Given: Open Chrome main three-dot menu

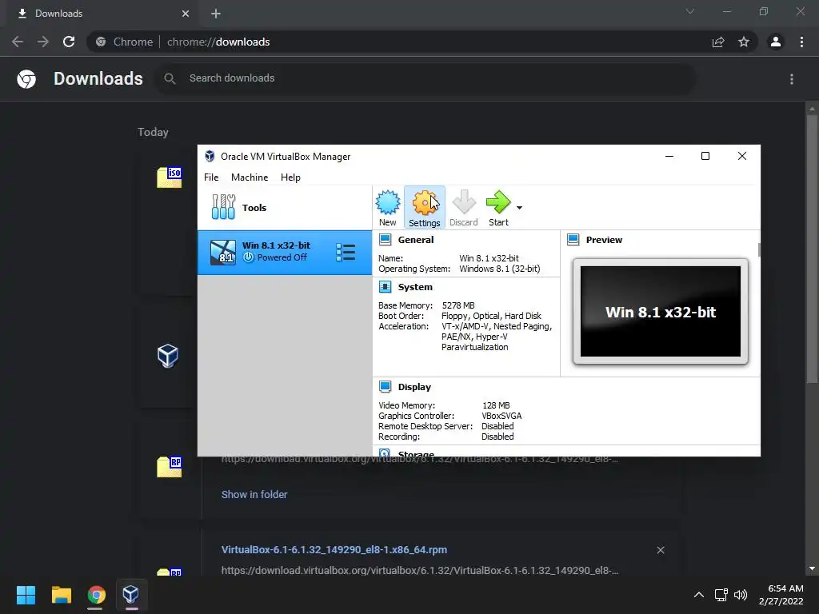Looking at the screenshot, I should pyautogui.click(x=801, y=42).
